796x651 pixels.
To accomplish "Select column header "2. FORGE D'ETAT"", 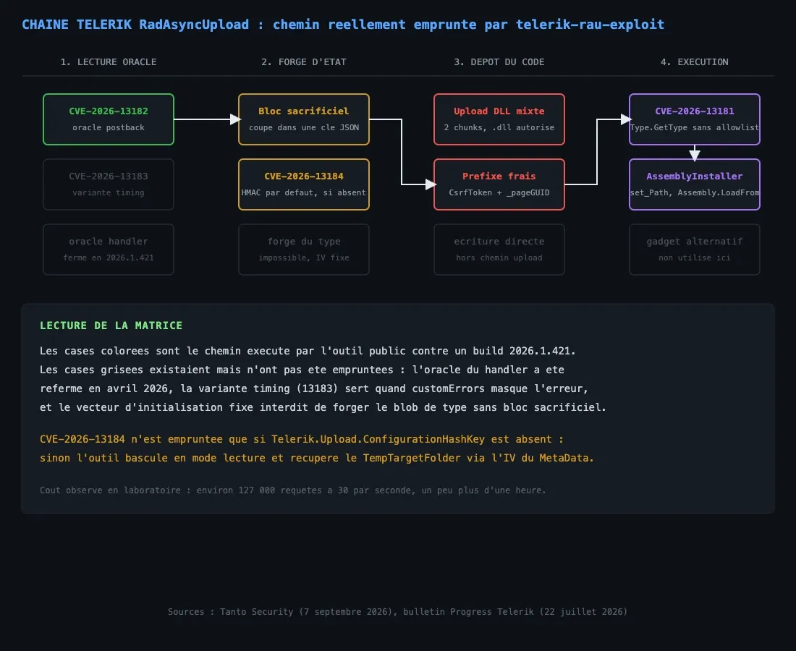I will pyautogui.click(x=304, y=62).
